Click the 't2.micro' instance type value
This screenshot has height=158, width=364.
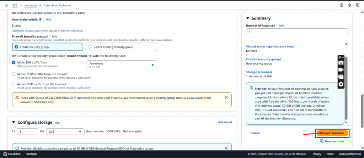click(251, 51)
